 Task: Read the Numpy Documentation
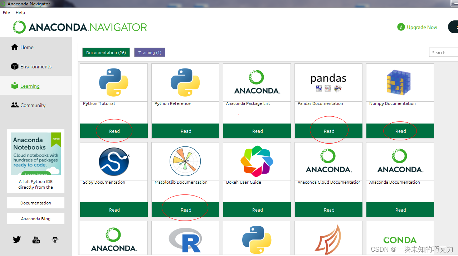pyautogui.click(x=400, y=131)
